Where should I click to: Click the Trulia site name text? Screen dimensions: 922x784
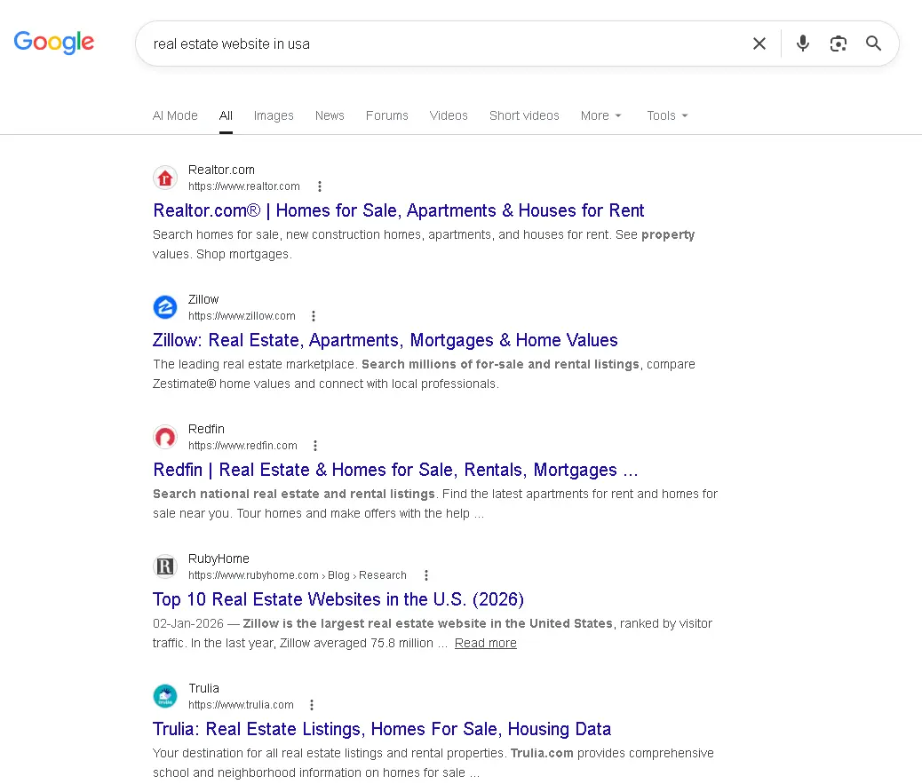click(x=203, y=688)
